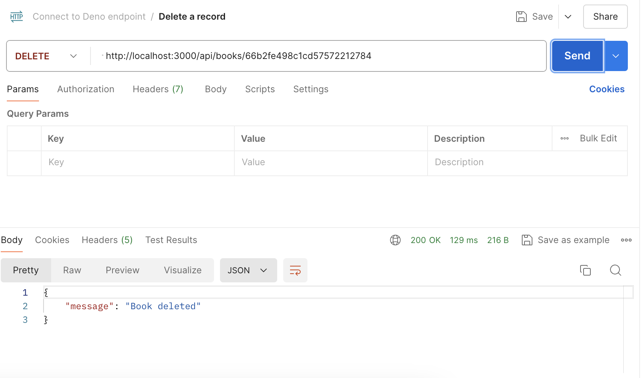Expand the Send button options arrow
The width and height of the screenshot is (643, 378).
(x=616, y=56)
